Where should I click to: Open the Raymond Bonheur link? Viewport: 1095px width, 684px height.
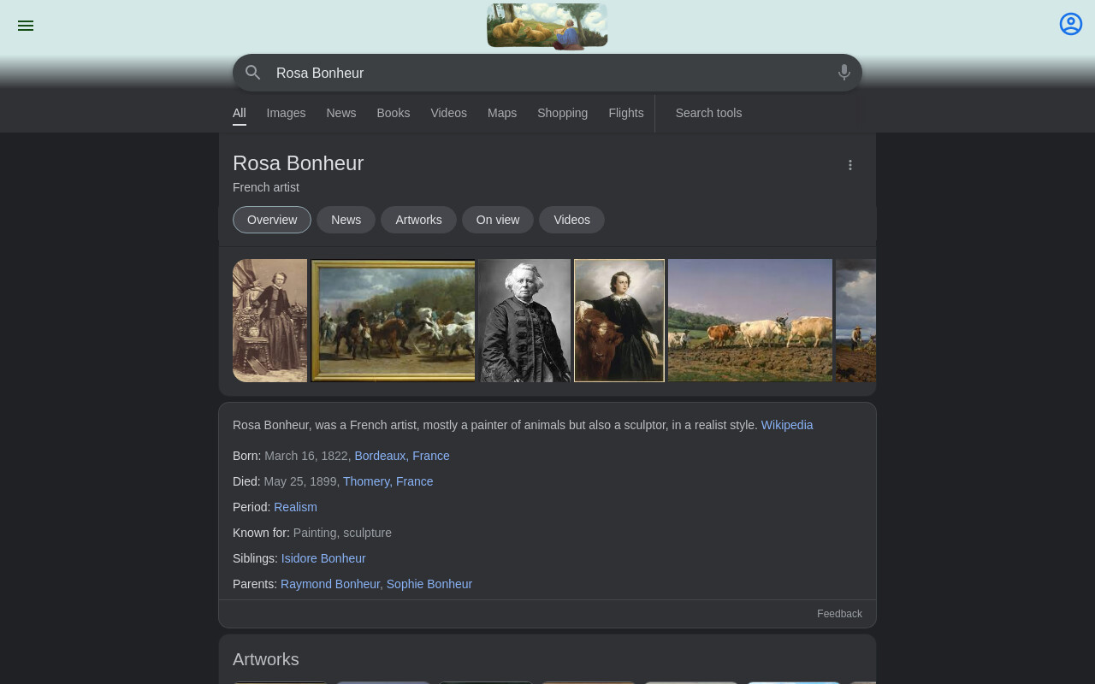[x=330, y=584]
